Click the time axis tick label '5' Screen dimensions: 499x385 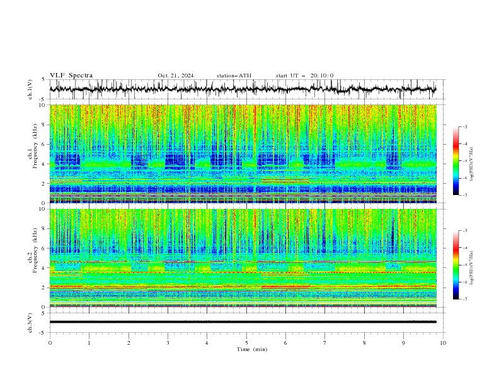coord(246,343)
